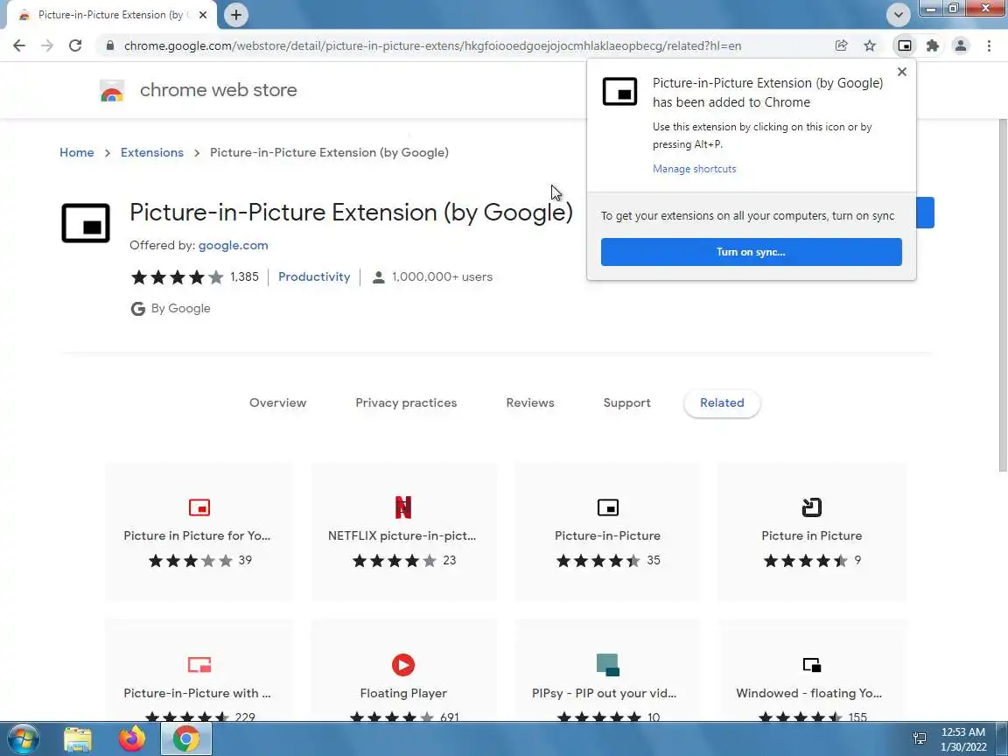Open the google.com offered-by link

tap(234, 245)
